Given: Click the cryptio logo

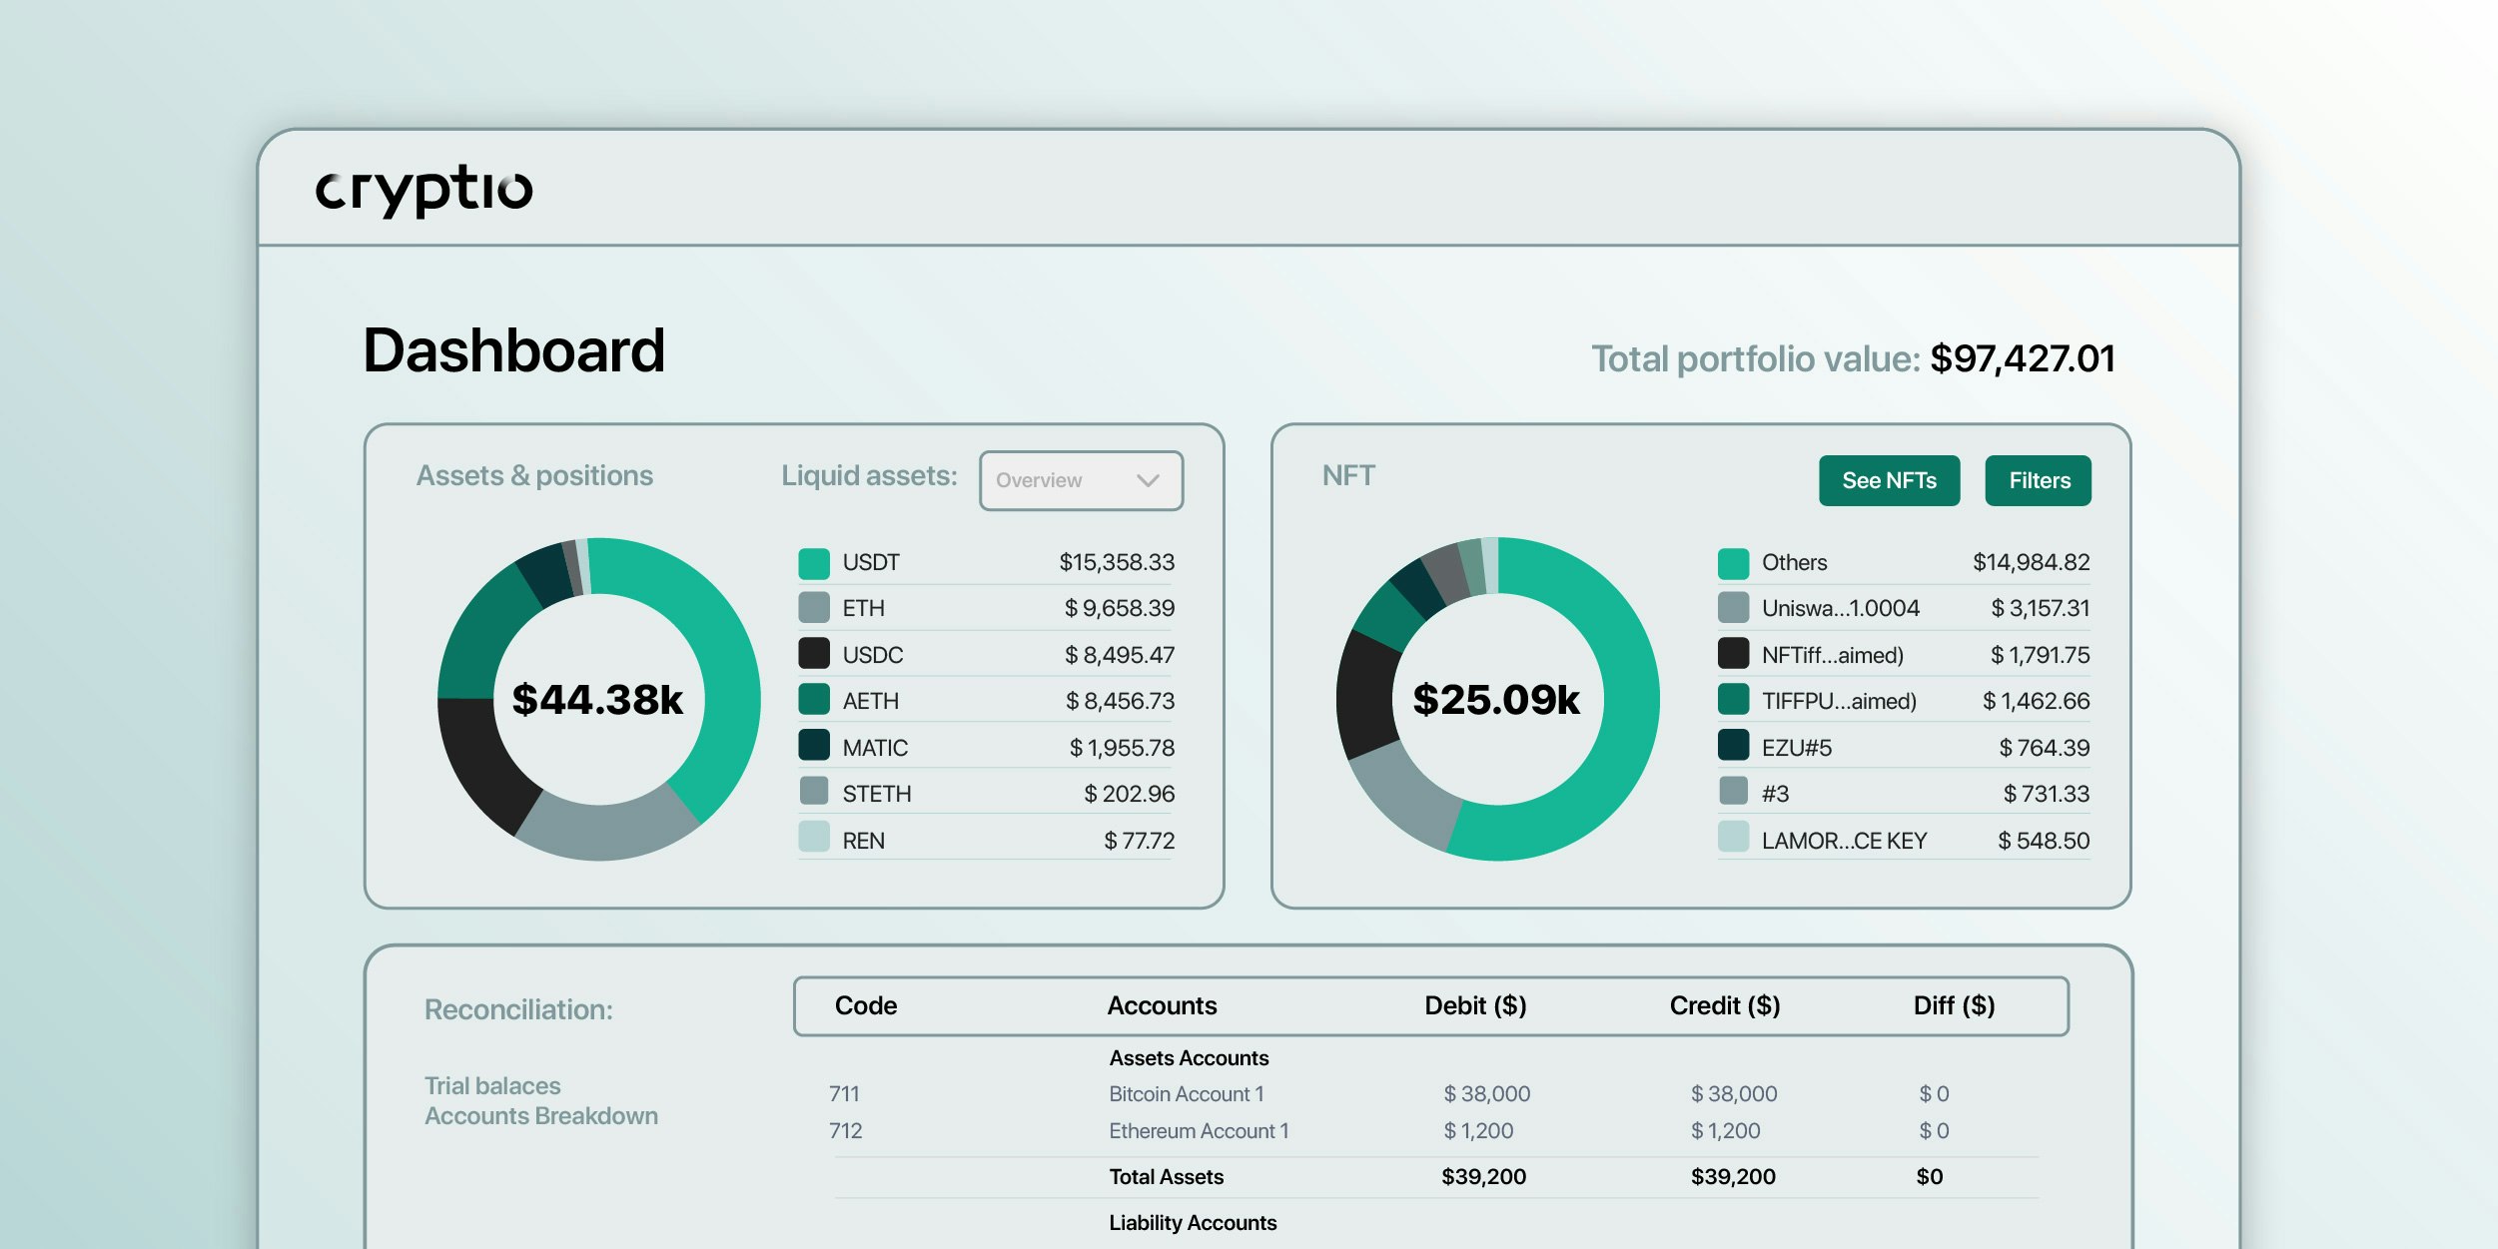Looking at the screenshot, I should tap(424, 190).
